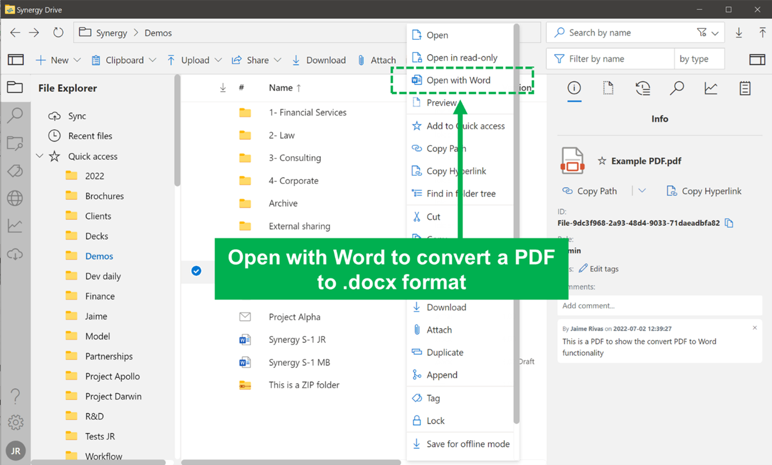Open the File Explorer sidebar icon
The image size is (772, 465).
[x=15, y=87]
